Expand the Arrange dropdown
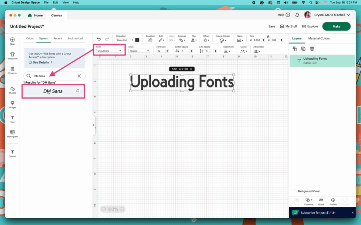361x225 pixels. pyautogui.click(x=182, y=40)
